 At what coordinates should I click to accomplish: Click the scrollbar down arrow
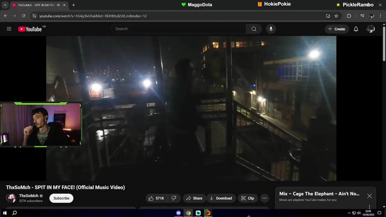pyautogui.click(x=384, y=207)
